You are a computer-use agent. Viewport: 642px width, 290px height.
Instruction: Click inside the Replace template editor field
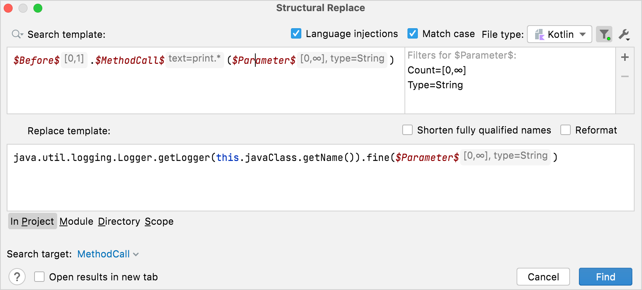[321, 178]
